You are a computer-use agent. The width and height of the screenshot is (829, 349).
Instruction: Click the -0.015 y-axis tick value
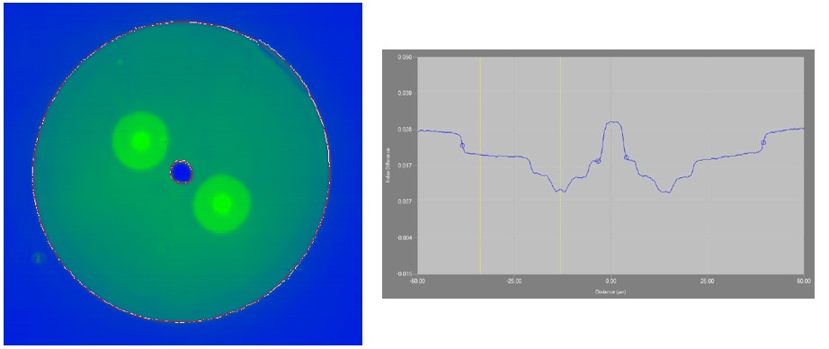[x=405, y=274]
